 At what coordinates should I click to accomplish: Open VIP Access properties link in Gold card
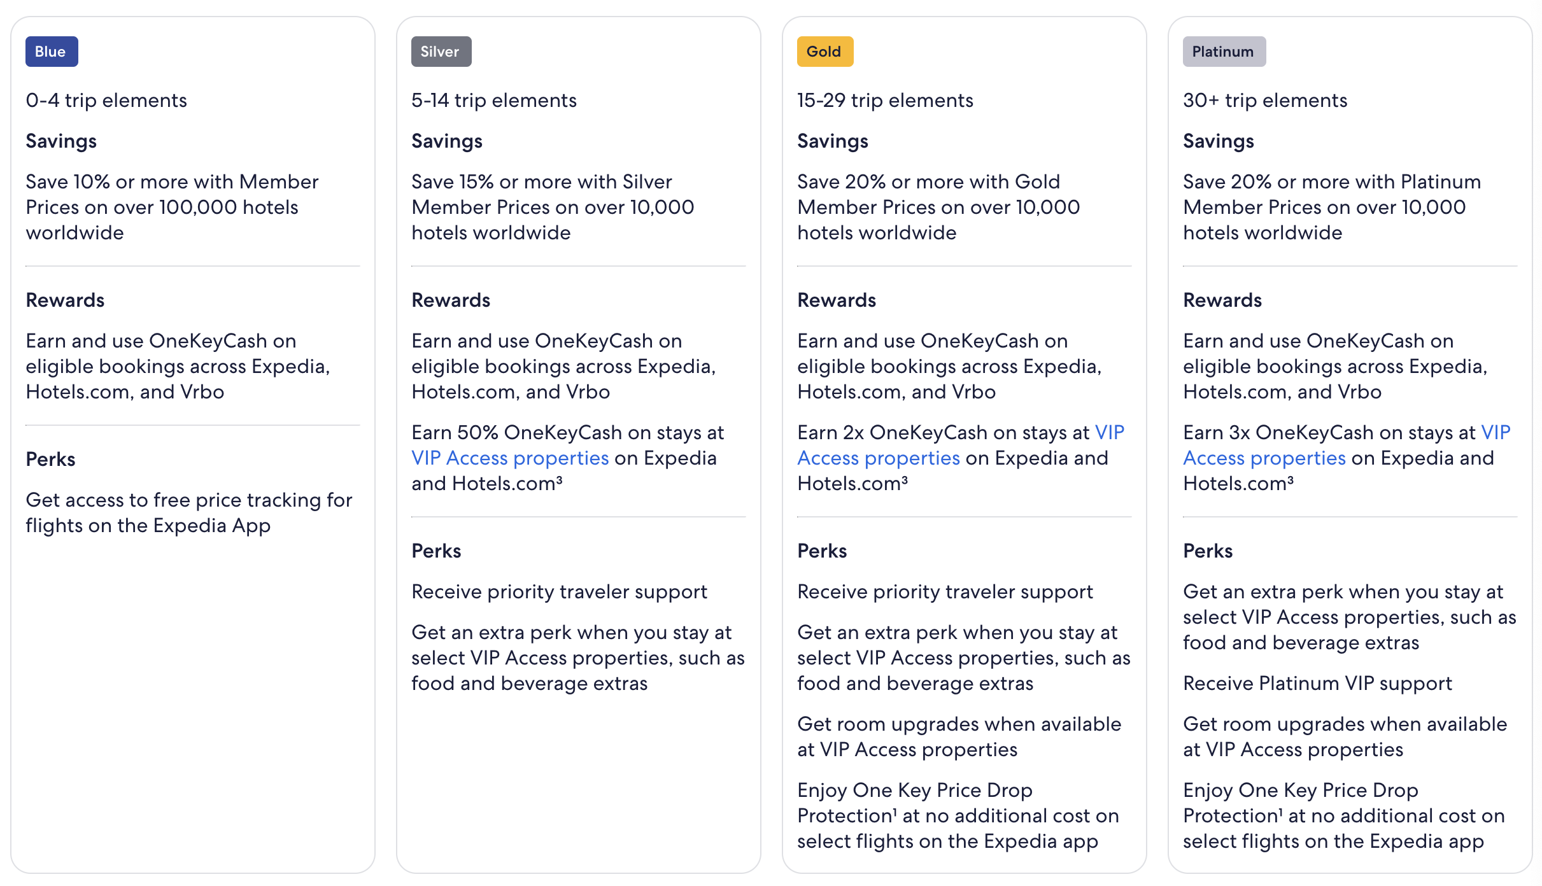(x=879, y=458)
